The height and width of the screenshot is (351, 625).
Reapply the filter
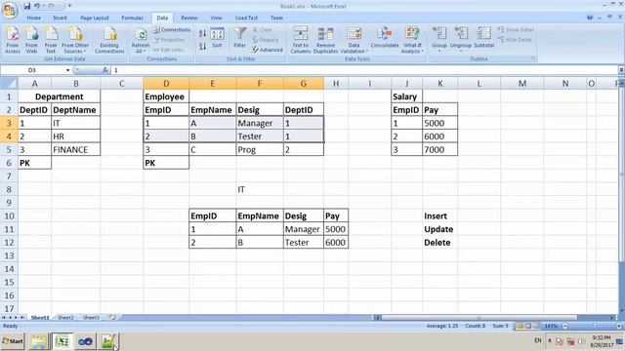coord(266,40)
